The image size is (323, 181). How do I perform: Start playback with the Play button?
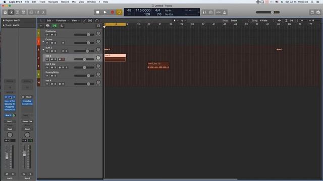point(105,12)
